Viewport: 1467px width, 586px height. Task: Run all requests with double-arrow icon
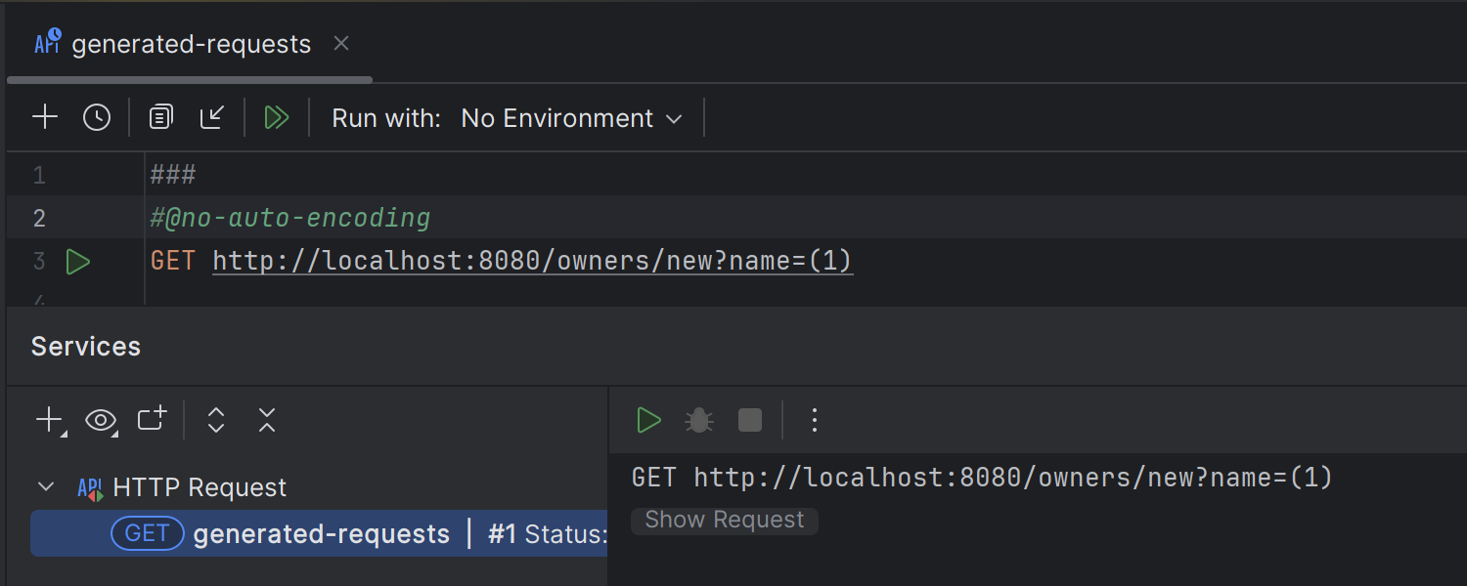click(277, 117)
